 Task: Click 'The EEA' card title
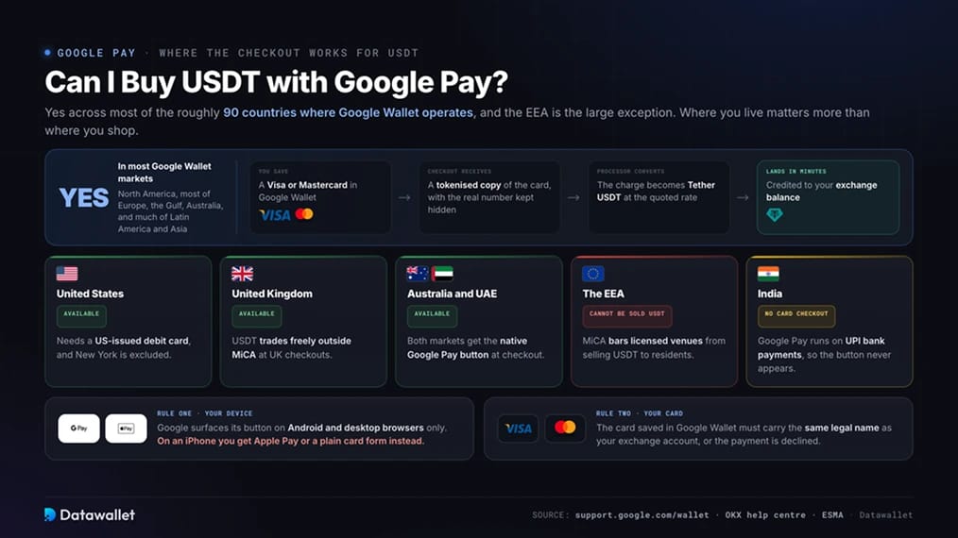click(x=603, y=294)
